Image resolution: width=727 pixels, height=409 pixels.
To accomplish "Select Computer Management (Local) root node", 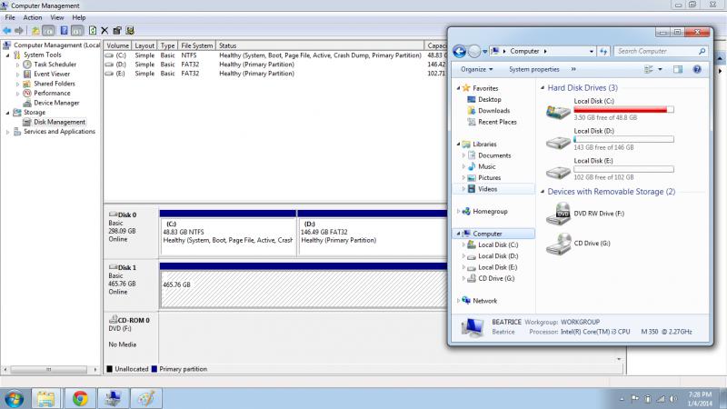I will click(x=56, y=45).
